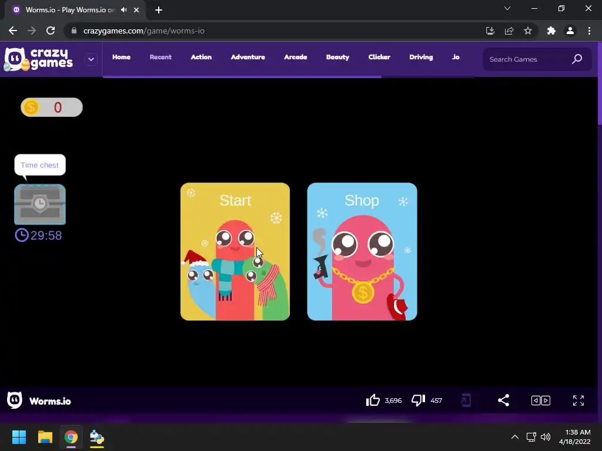Click the address bar URL

tap(143, 31)
